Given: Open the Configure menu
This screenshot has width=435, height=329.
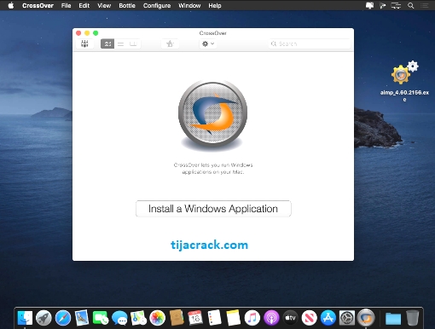Looking at the screenshot, I should click(157, 5).
